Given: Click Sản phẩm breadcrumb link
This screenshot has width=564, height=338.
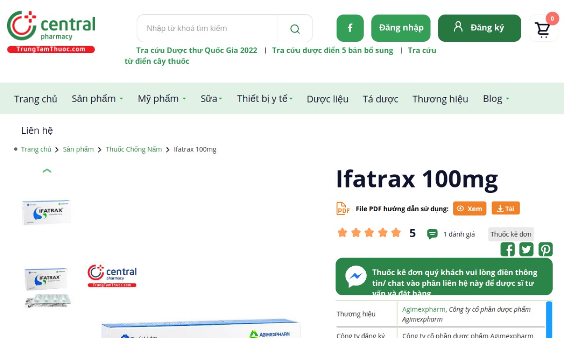Looking at the screenshot, I should 78,149.
